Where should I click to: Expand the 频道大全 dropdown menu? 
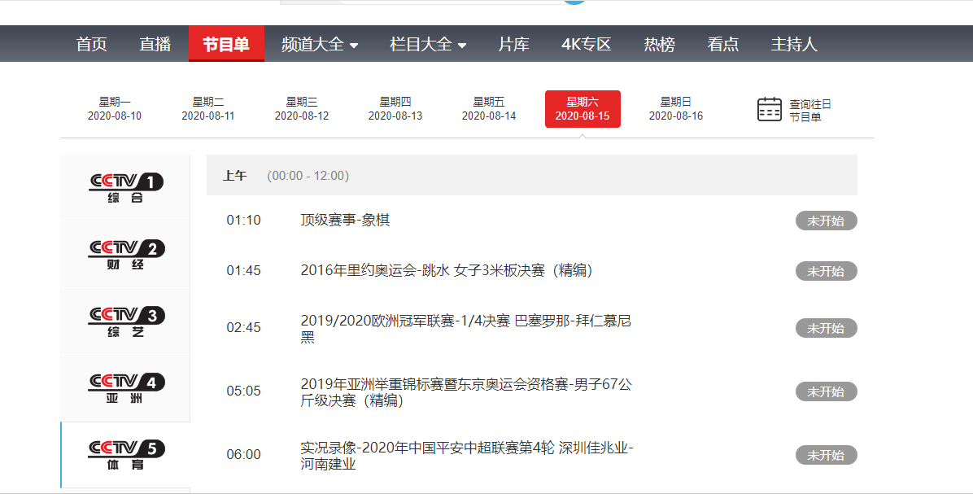pyautogui.click(x=319, y=45)
